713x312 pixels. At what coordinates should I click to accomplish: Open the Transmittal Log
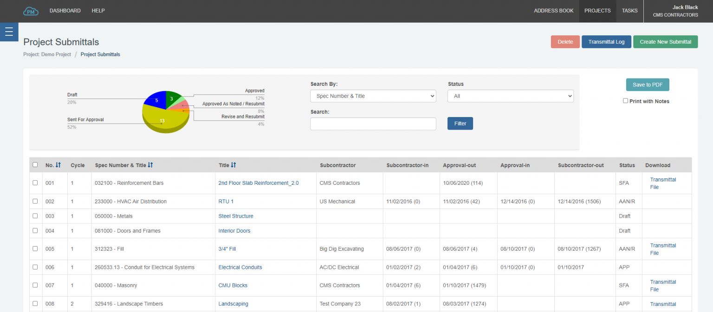[606, 42]
